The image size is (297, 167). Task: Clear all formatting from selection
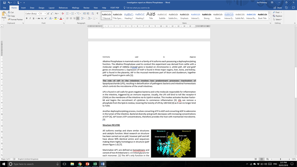pyautogui.click(x=63, y=14)
